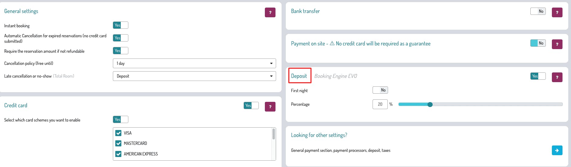
Task: Open Cancellation policy 1 day dropdown
Action: click(194, 63)
